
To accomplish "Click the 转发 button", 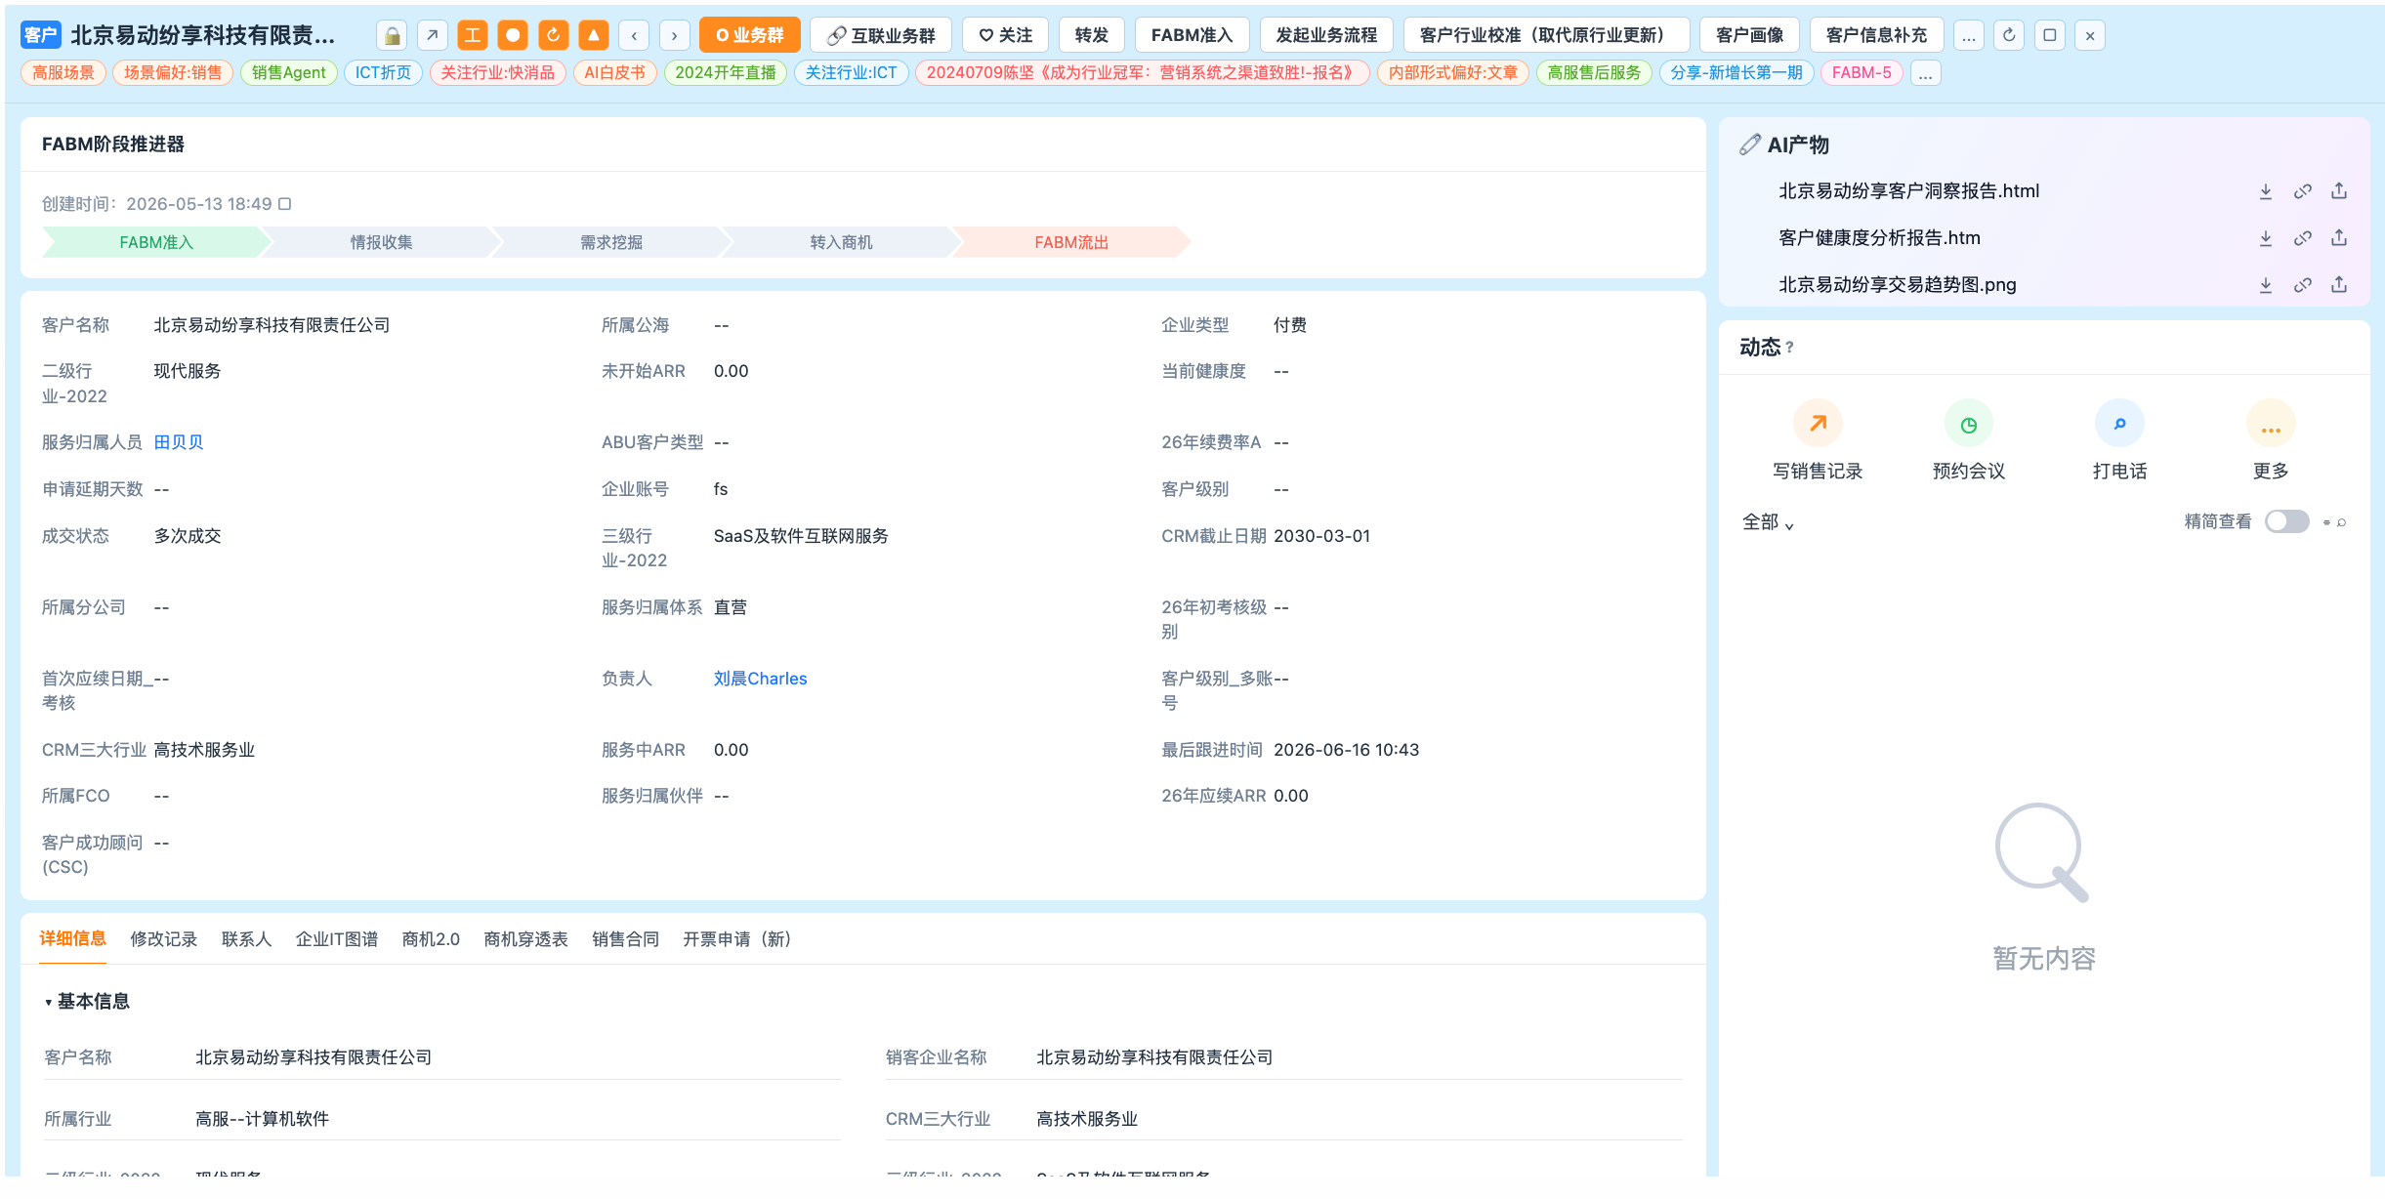I will 1092,36.
